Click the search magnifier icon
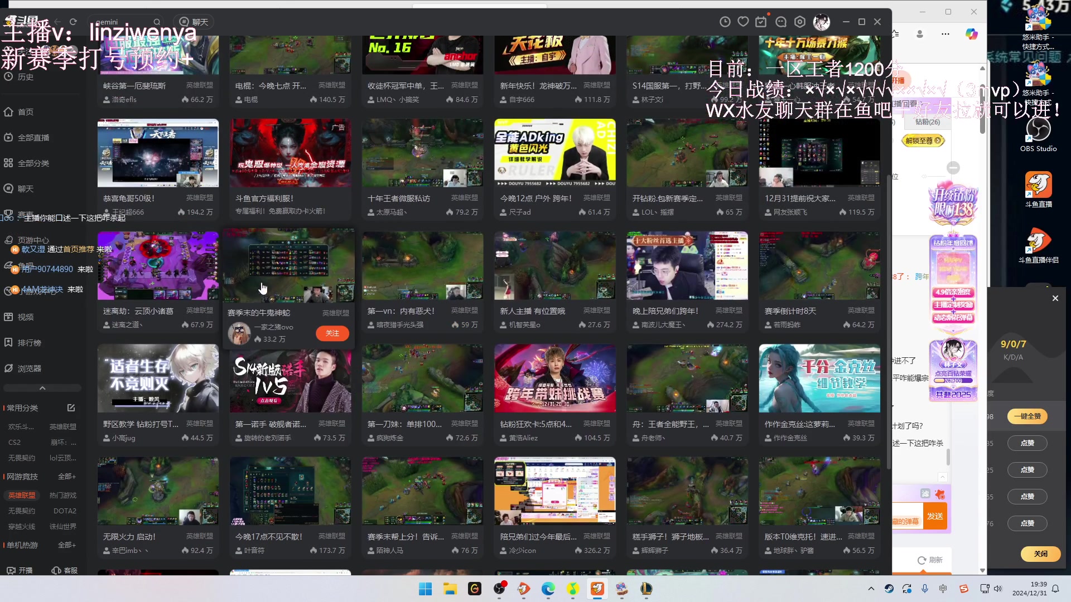The width and height of the screenshot is (1071, 602). (x=157, y=22)
